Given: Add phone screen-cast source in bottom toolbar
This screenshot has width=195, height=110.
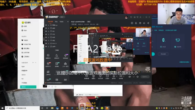Looking at the screenshot, I should 100,77.
